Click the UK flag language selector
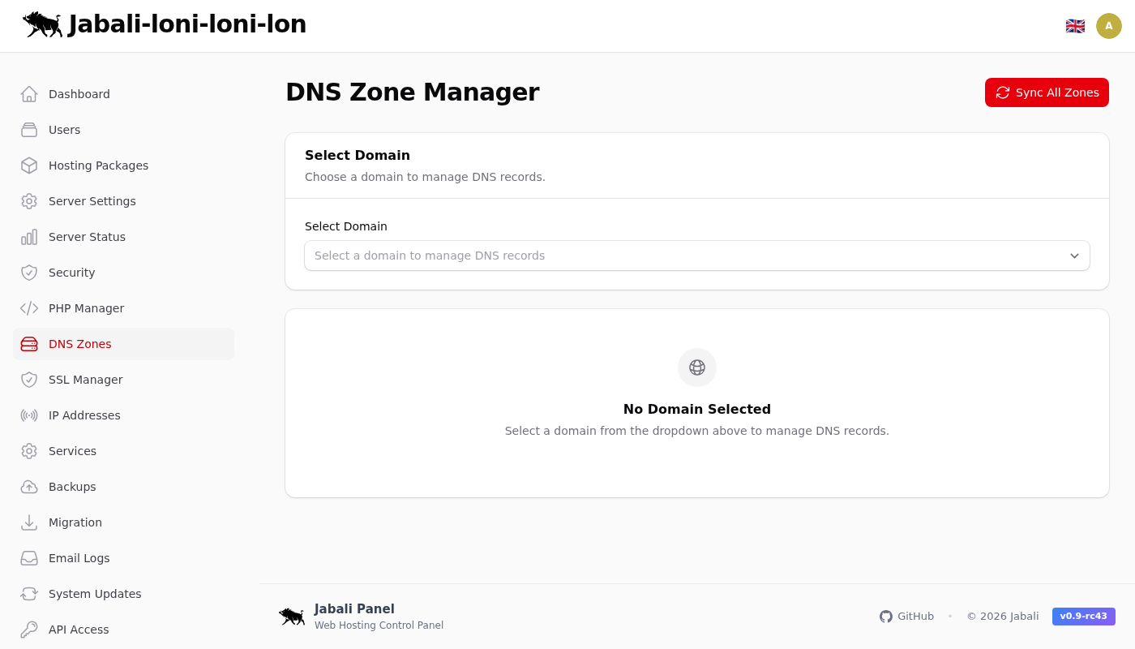This screenshot has height=649, width=1135. coord(1075,26)
